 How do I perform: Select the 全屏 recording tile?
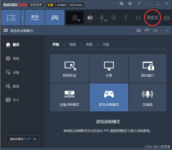[x=109, y=68]
